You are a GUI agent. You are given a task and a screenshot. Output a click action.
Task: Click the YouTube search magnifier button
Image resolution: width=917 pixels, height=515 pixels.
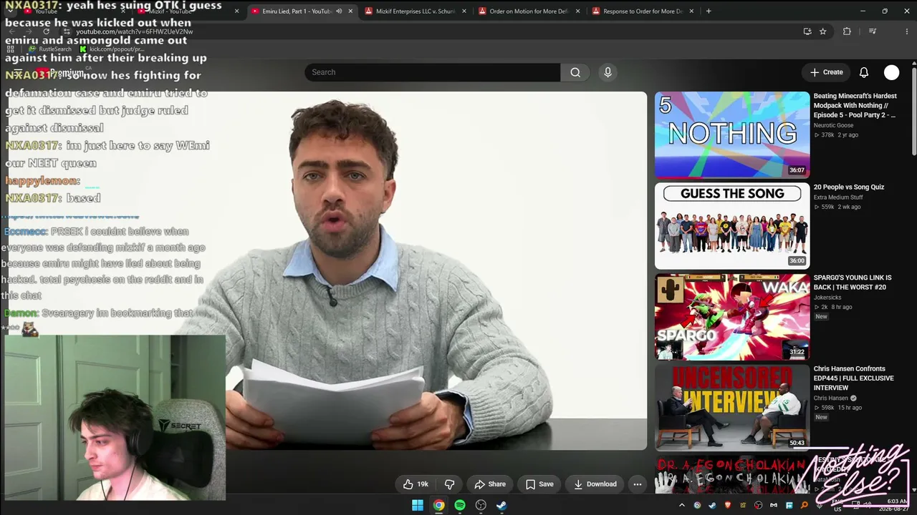click(575, 72)
